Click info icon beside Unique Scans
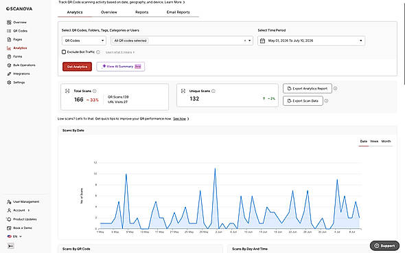The image size is (405, 253). point(213,91)
